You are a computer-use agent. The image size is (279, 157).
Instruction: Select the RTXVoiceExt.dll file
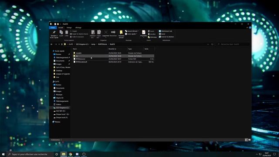pos(113,62)
